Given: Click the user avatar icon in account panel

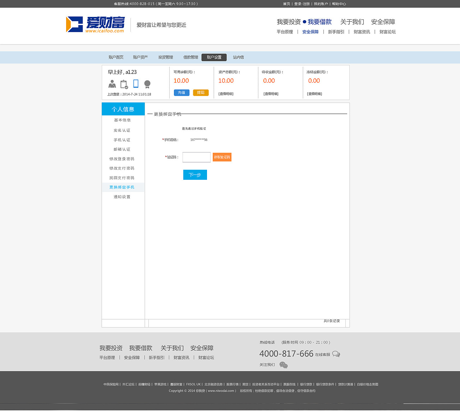Looking at the screenshot, I should click(112, 84).
